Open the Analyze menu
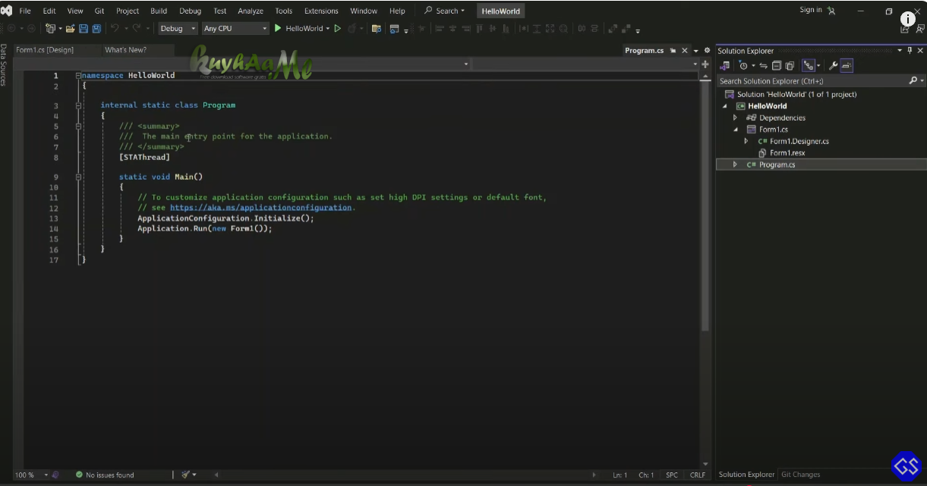 (x=251, y=11)
